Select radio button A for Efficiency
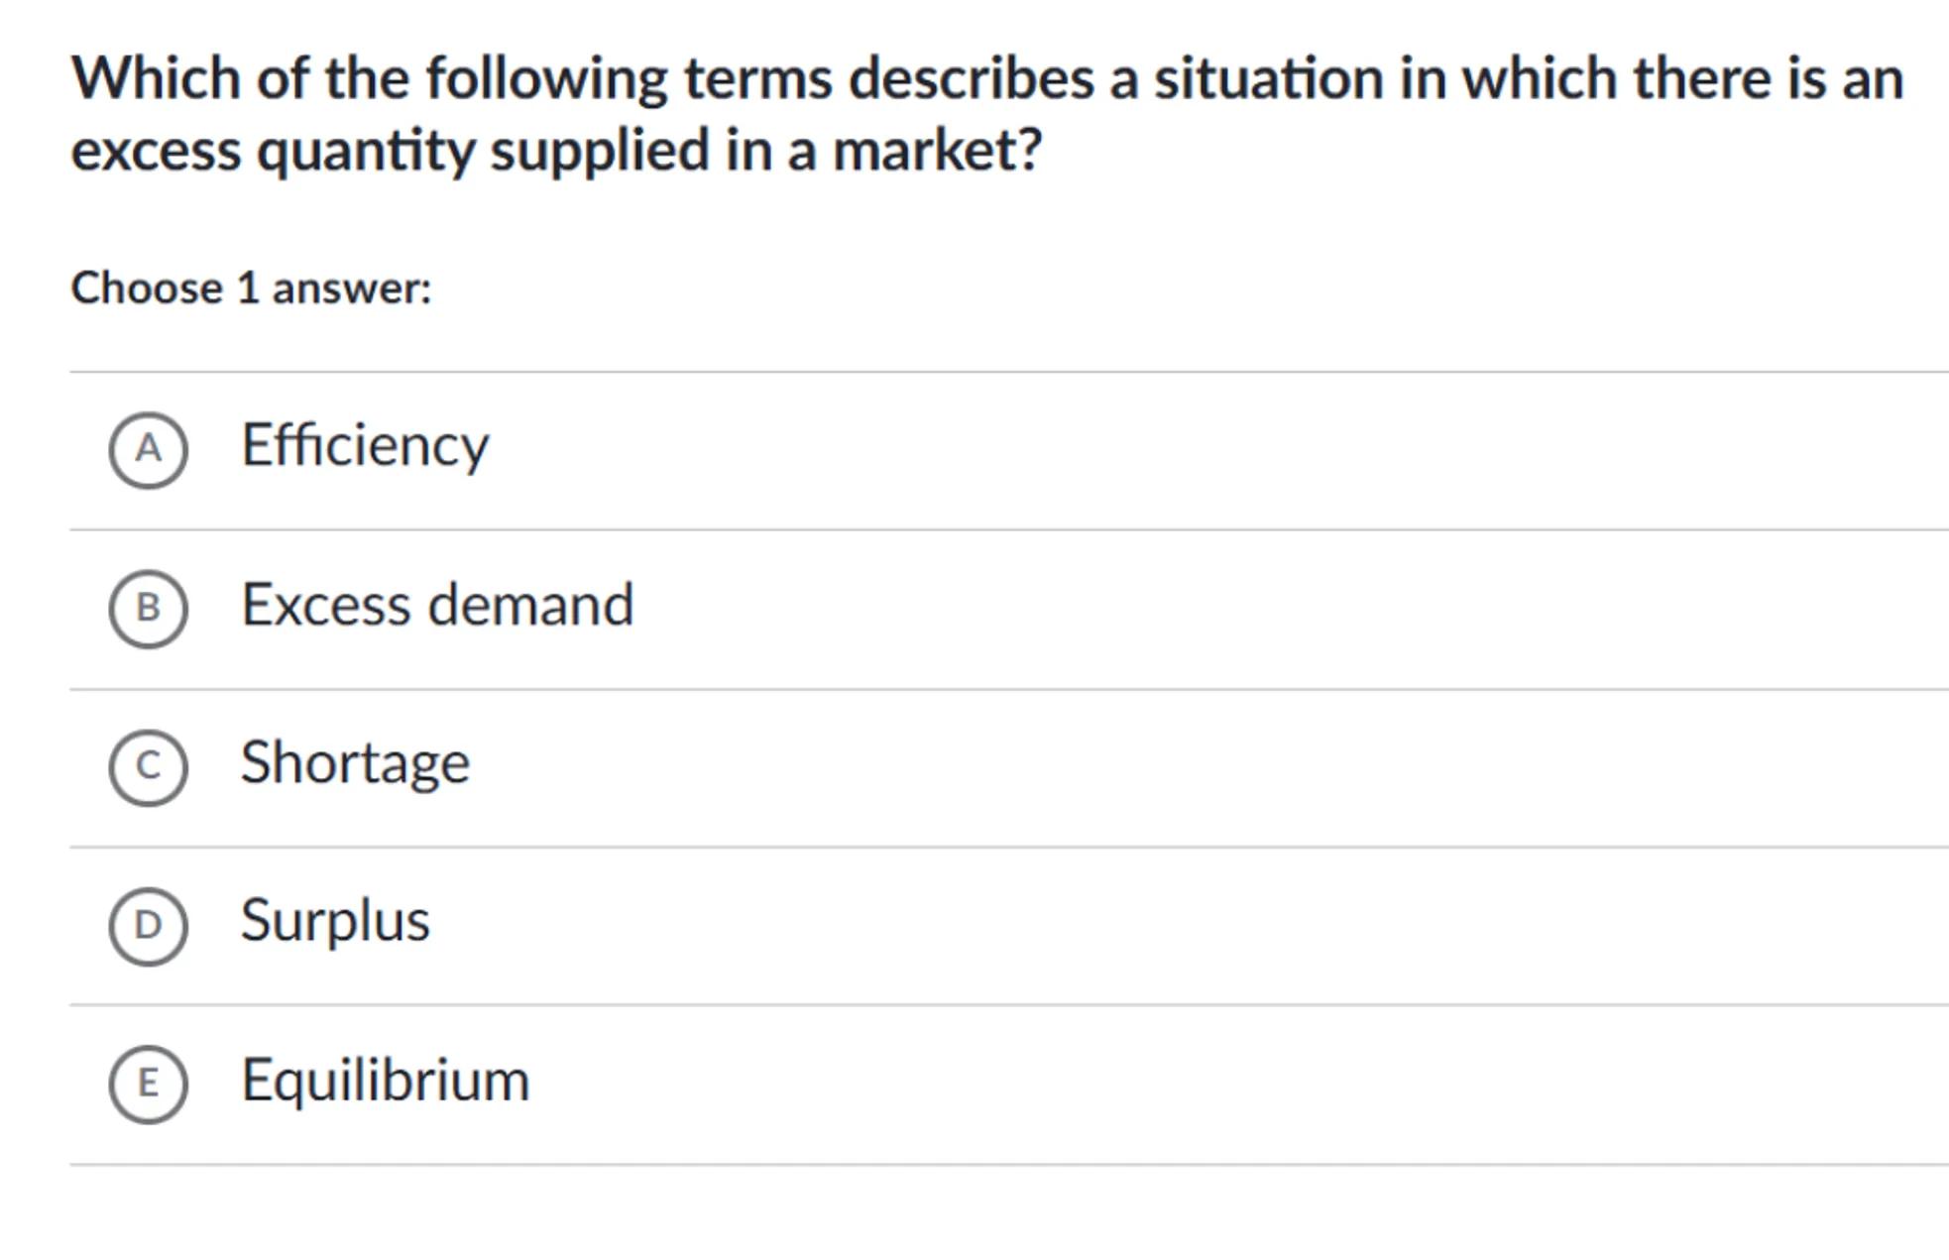1949x1260 pixels. pos(148,450)
